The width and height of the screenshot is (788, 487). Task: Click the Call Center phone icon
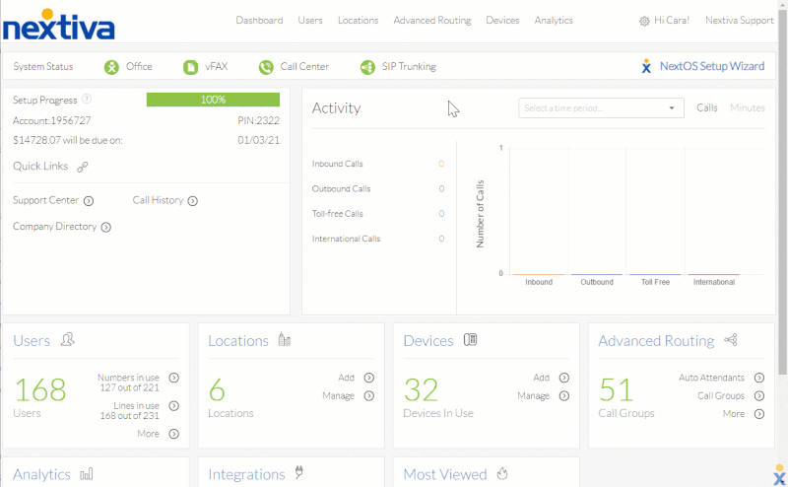[266, 67]
